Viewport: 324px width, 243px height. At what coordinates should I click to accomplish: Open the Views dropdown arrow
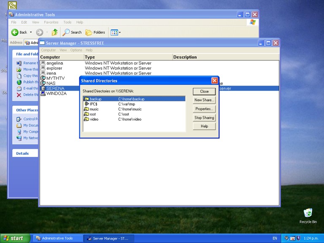coord(120,32)
